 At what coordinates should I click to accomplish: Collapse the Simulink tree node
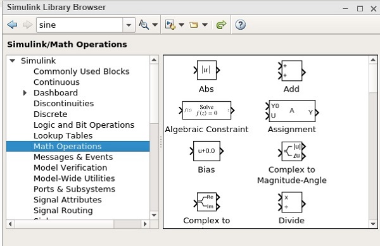click(13, 61)
